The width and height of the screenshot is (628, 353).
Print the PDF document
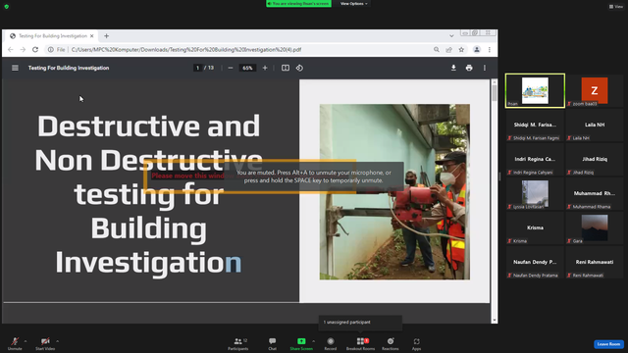coord(469,68)
